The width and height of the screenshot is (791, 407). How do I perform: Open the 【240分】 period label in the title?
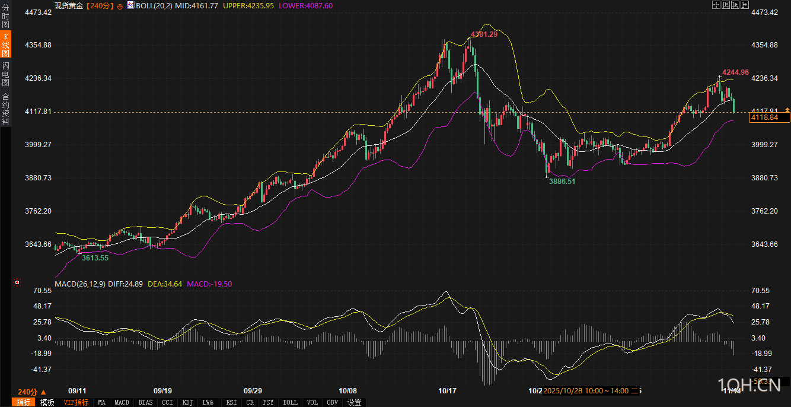(x=98, y=5)
